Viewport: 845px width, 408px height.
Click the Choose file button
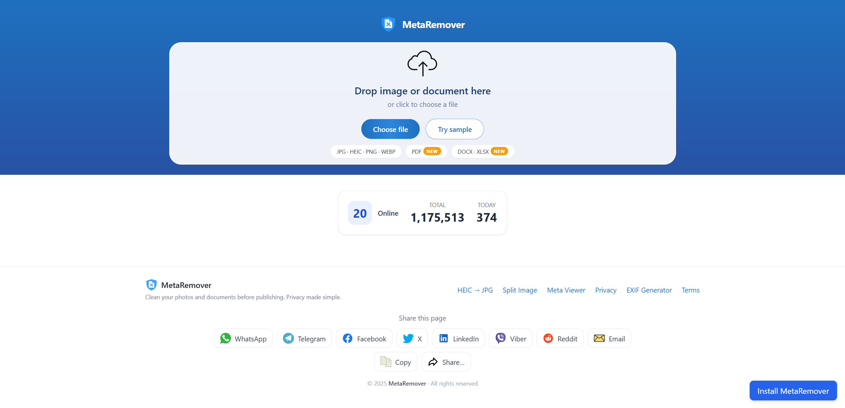[x=390, y=129]
